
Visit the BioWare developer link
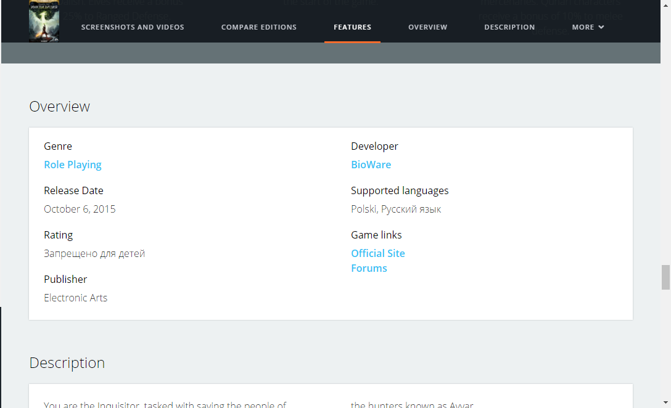tap(371, 165)
